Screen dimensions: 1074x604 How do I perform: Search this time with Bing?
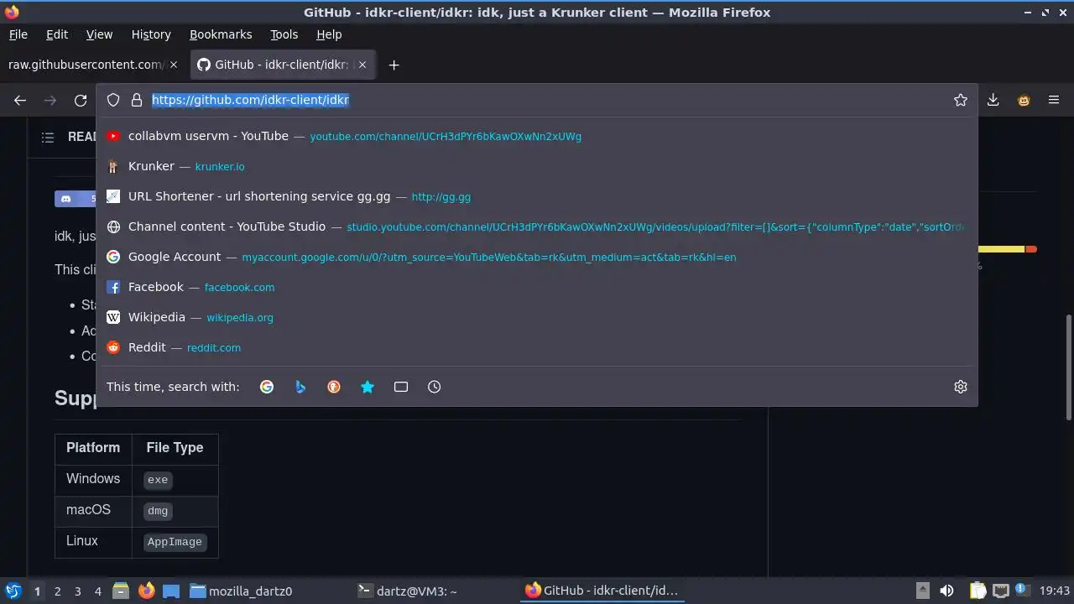[300, 387]
